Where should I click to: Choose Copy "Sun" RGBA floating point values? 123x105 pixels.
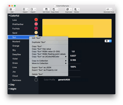[x=49, y=54]
